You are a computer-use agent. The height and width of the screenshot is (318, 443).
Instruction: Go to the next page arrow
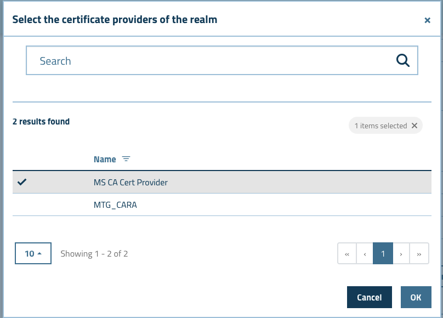(401, 253)
